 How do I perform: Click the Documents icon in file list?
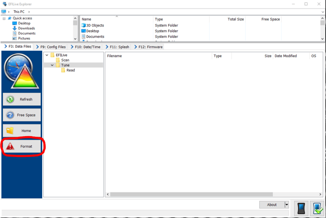click(83, 36)
